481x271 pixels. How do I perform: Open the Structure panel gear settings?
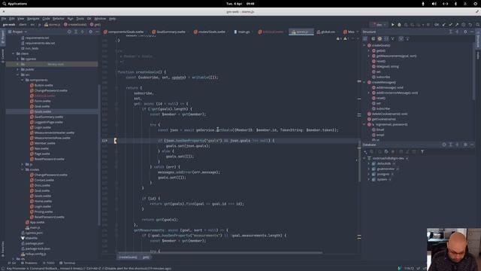pos(465,32)
